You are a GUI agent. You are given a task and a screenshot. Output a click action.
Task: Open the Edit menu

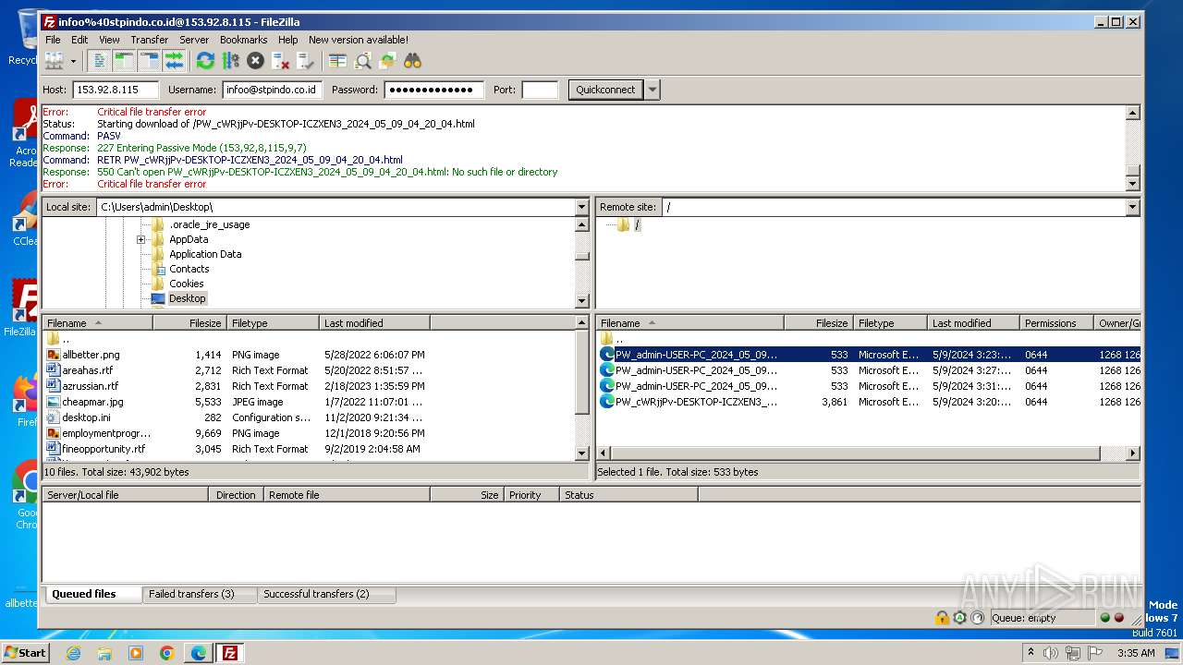click(79, 40)
